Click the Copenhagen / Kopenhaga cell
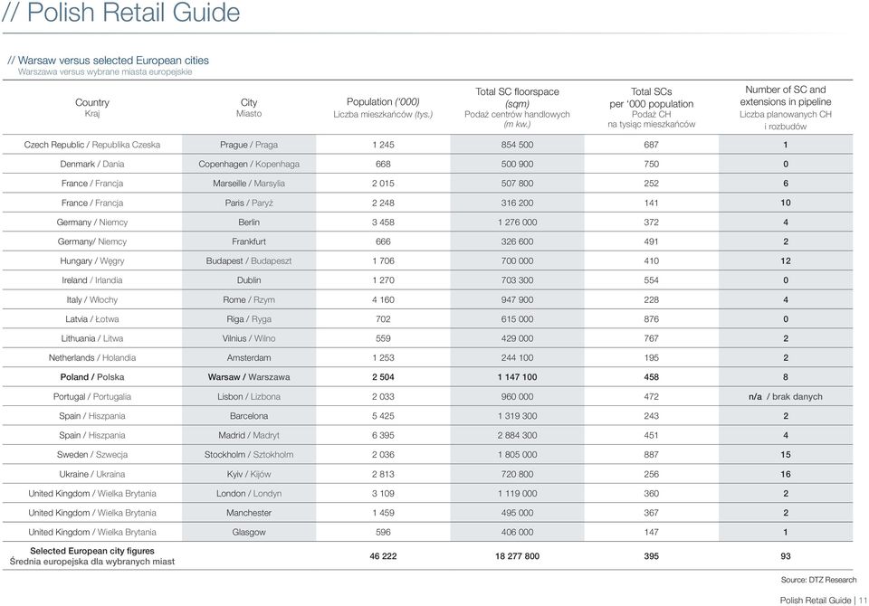Image resolution: width=869 pixels, height=606 pixels. [x=249, y=164]
